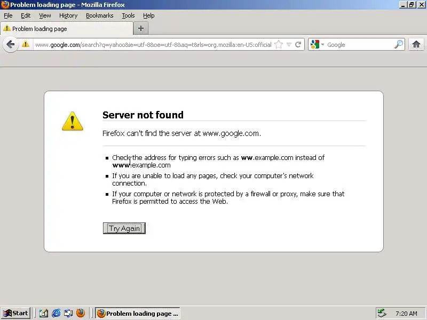Reload the page with the refresh icon
Viewport: 427px width, 320px height.
click(298, 44)
